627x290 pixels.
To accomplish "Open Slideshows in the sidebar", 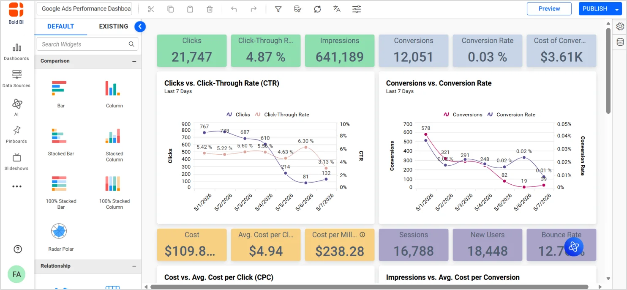I will tap(16, 161).
